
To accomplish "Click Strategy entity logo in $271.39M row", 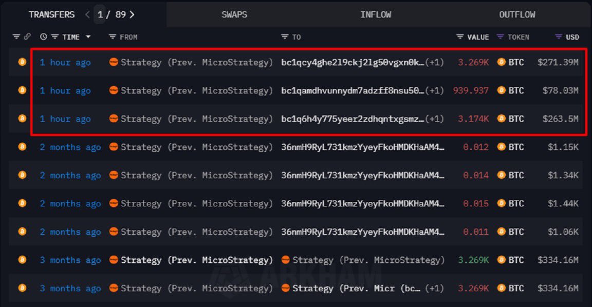I will click(x=114, y=62).
